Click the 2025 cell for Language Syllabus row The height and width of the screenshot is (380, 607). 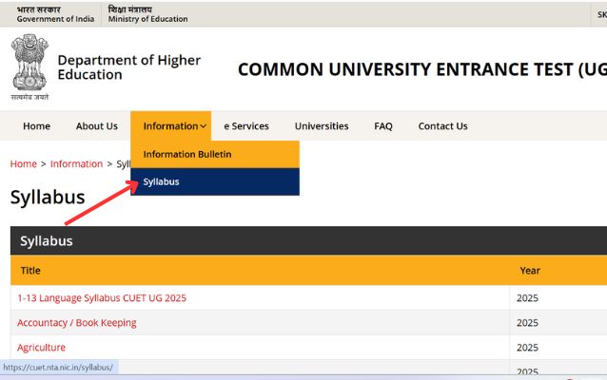527,298
